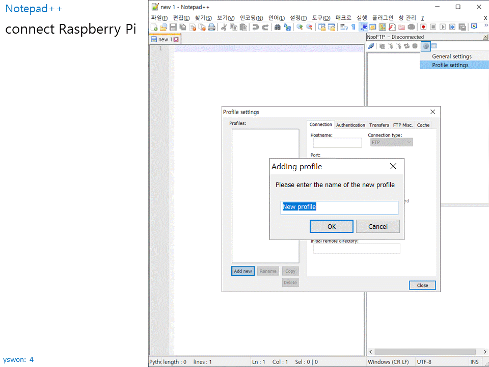Click the NppFTP settings gear icon
This screenshot has width=489, height=367.
click(x=426, y=46)
